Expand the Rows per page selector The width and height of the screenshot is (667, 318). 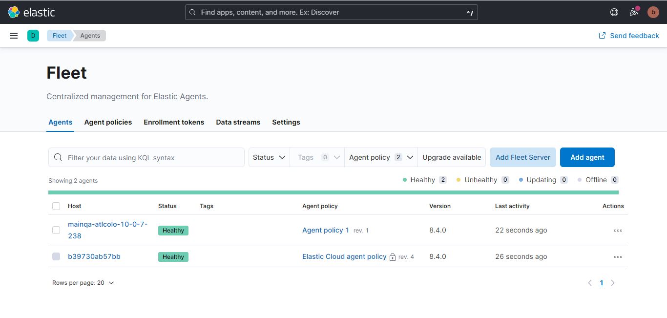click(83, 282)
